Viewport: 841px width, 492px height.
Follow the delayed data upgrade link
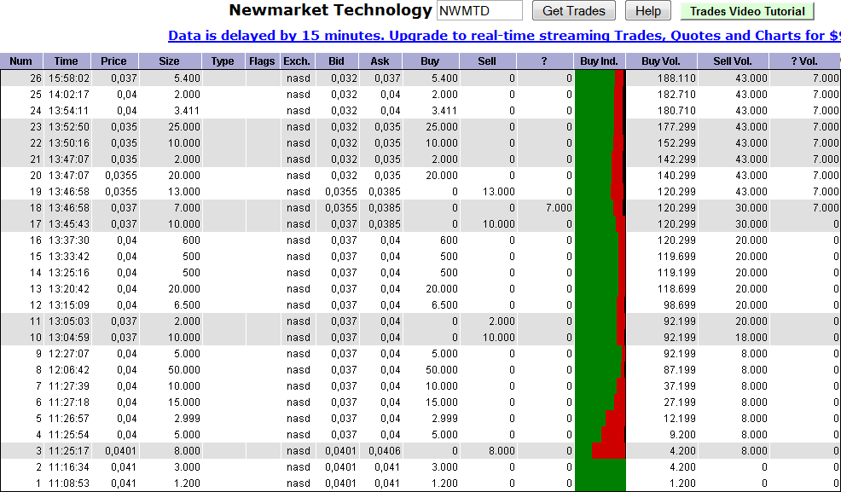(x=504, y=36)
